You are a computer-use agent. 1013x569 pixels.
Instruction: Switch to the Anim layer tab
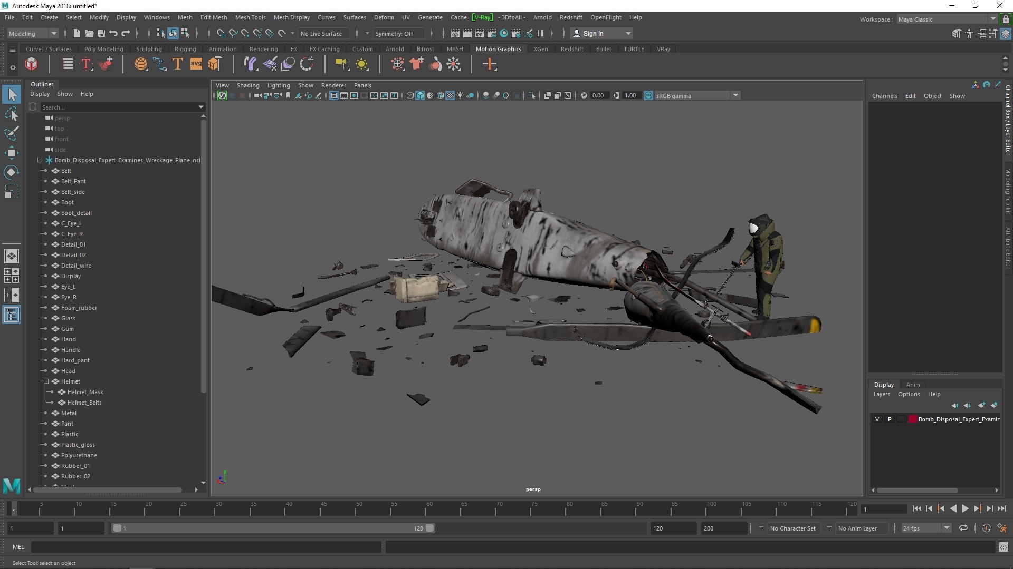tap(913, 385)
